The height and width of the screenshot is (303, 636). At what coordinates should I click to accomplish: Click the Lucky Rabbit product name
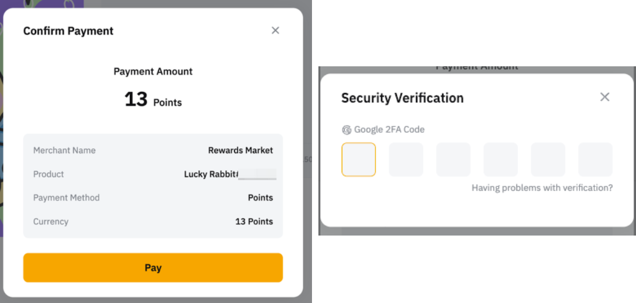pyautogui.click(x=211, y=174)
